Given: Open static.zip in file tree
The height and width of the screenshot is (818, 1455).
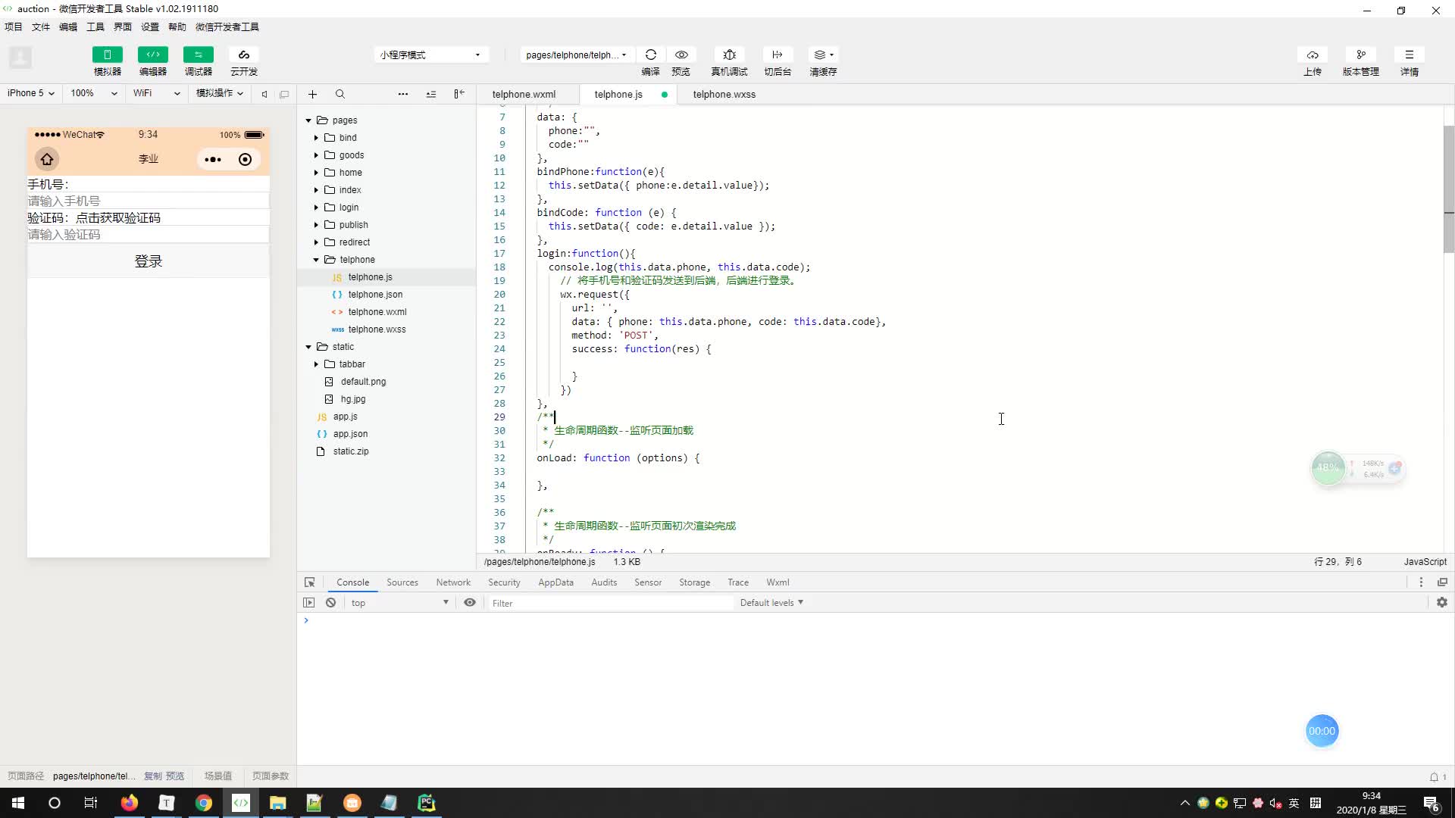Looking at the screenshot, I should point(351,451).
